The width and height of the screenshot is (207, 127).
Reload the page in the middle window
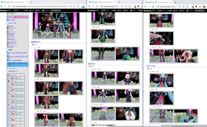pos(97,6)
